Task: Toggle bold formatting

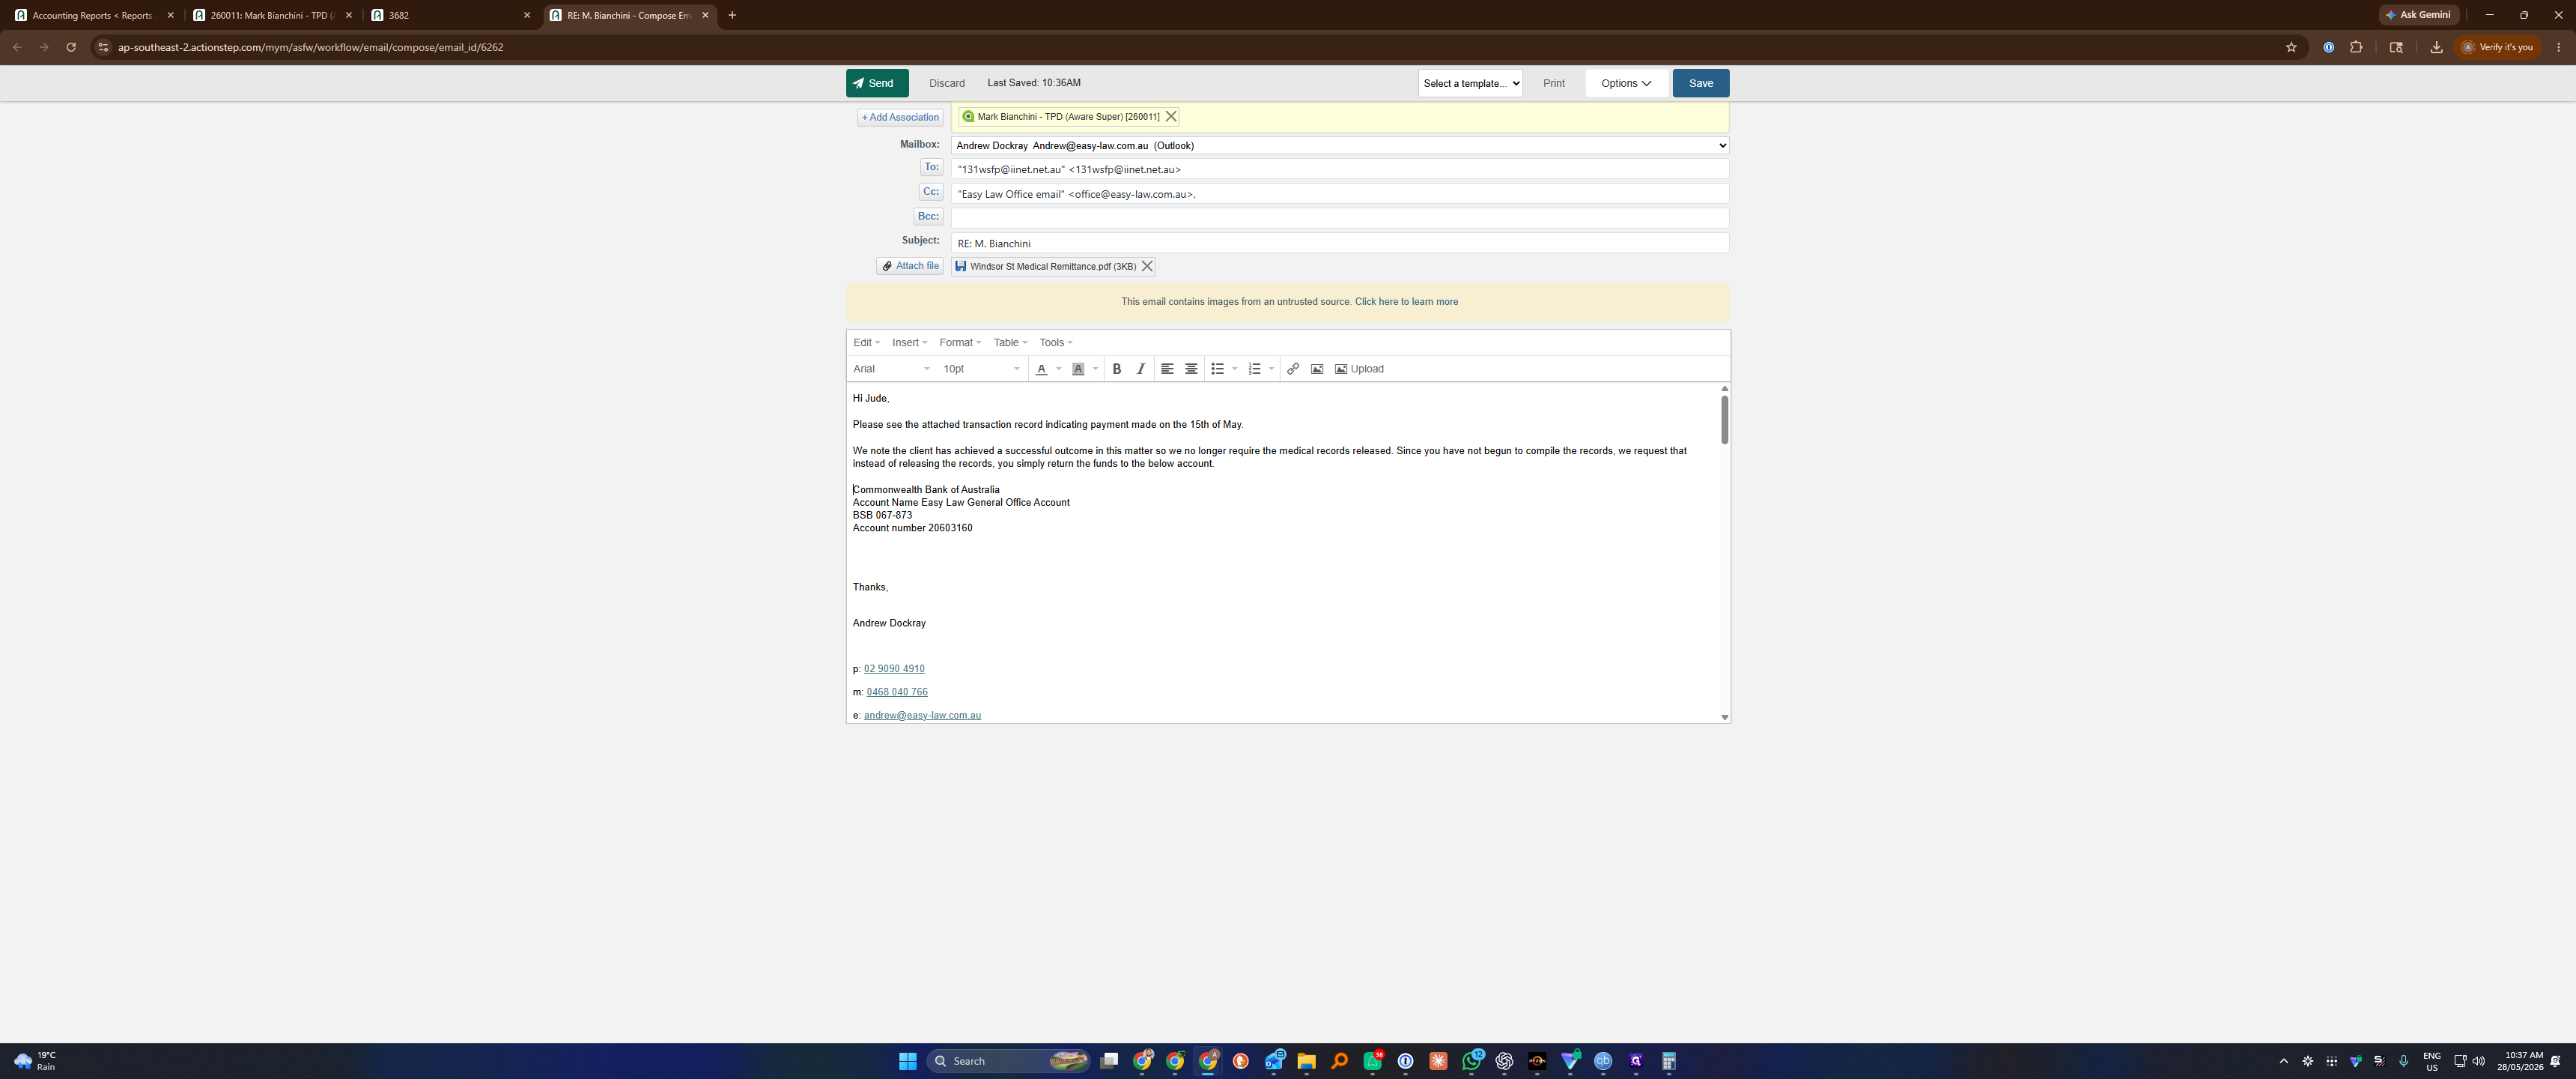Action: [1116, 369]
